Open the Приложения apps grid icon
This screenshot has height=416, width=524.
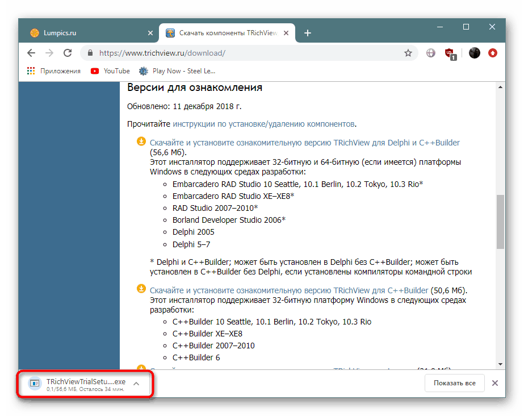tap(31, 71)
